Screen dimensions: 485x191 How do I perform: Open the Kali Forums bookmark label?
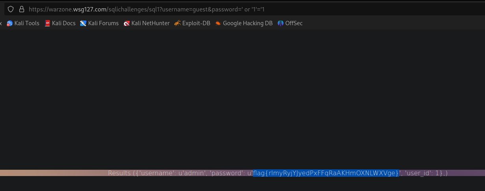(103, 23)
